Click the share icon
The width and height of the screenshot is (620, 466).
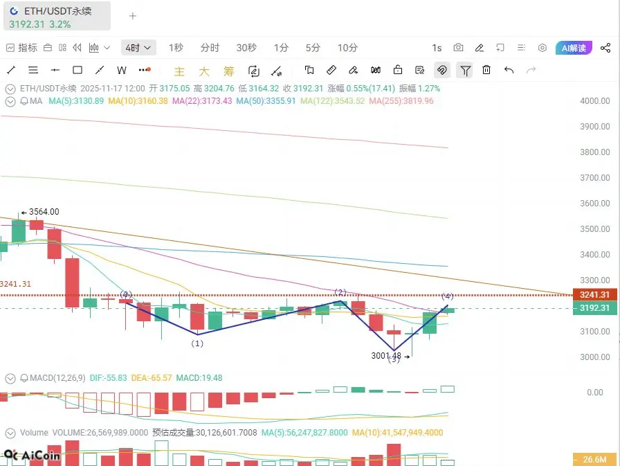[x=605, y=48]
